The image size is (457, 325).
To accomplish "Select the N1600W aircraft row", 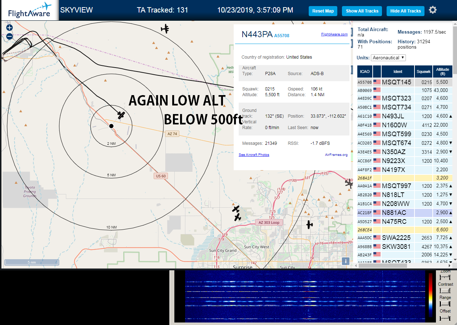I will (x=405, y=125).
